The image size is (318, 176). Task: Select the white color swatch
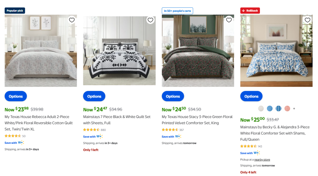point(261,108)
